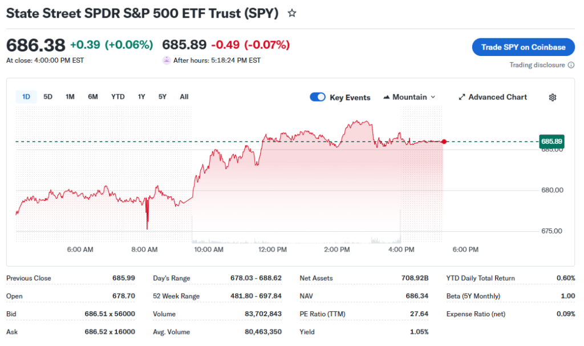Toggle the Key Events switch off
Viewport: 584px width, 346px height.
click(318, 97)
